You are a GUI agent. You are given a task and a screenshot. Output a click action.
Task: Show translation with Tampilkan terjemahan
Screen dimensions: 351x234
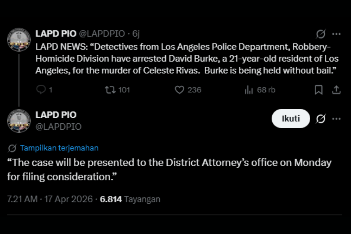(59, 148)
